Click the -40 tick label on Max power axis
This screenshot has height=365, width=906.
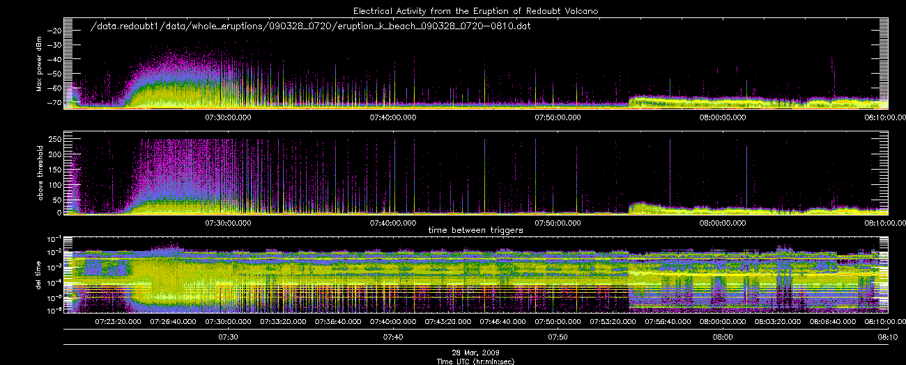[55, 60]
